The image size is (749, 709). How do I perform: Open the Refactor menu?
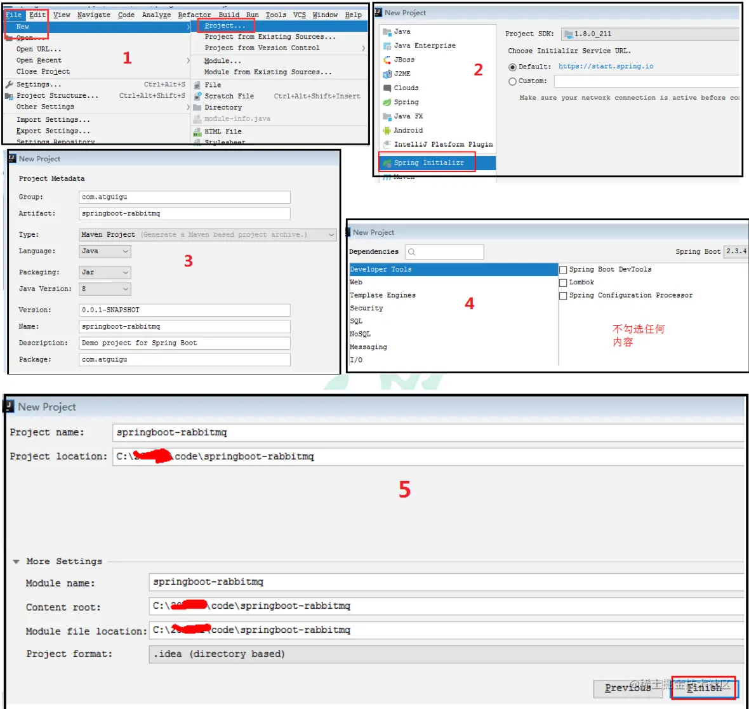pyautogui.click(x=194, y=15)
